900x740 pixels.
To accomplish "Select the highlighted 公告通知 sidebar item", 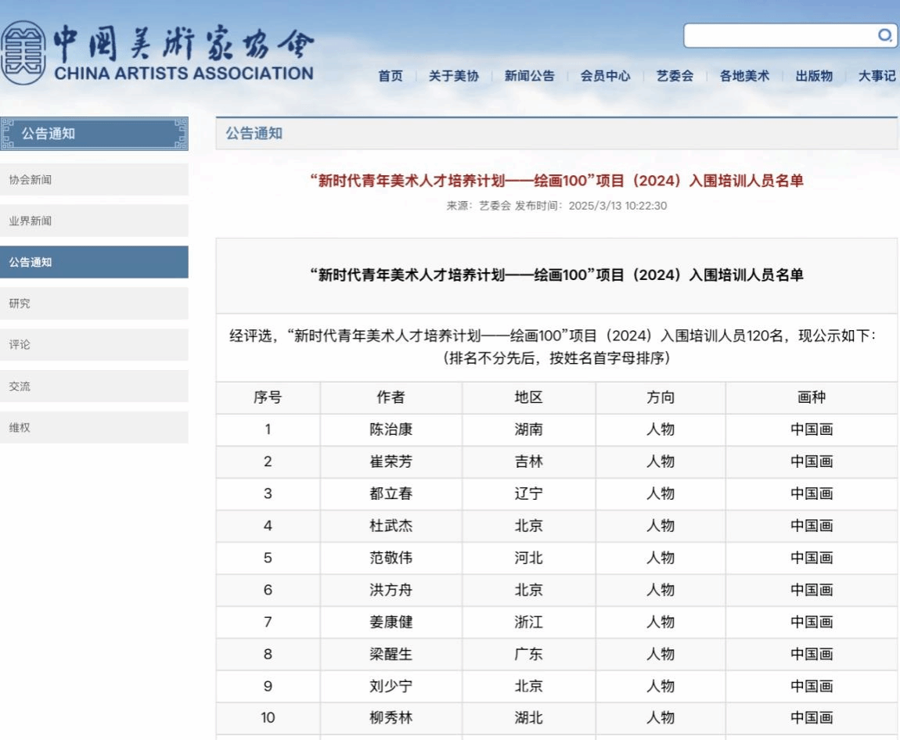I will 94,262.
